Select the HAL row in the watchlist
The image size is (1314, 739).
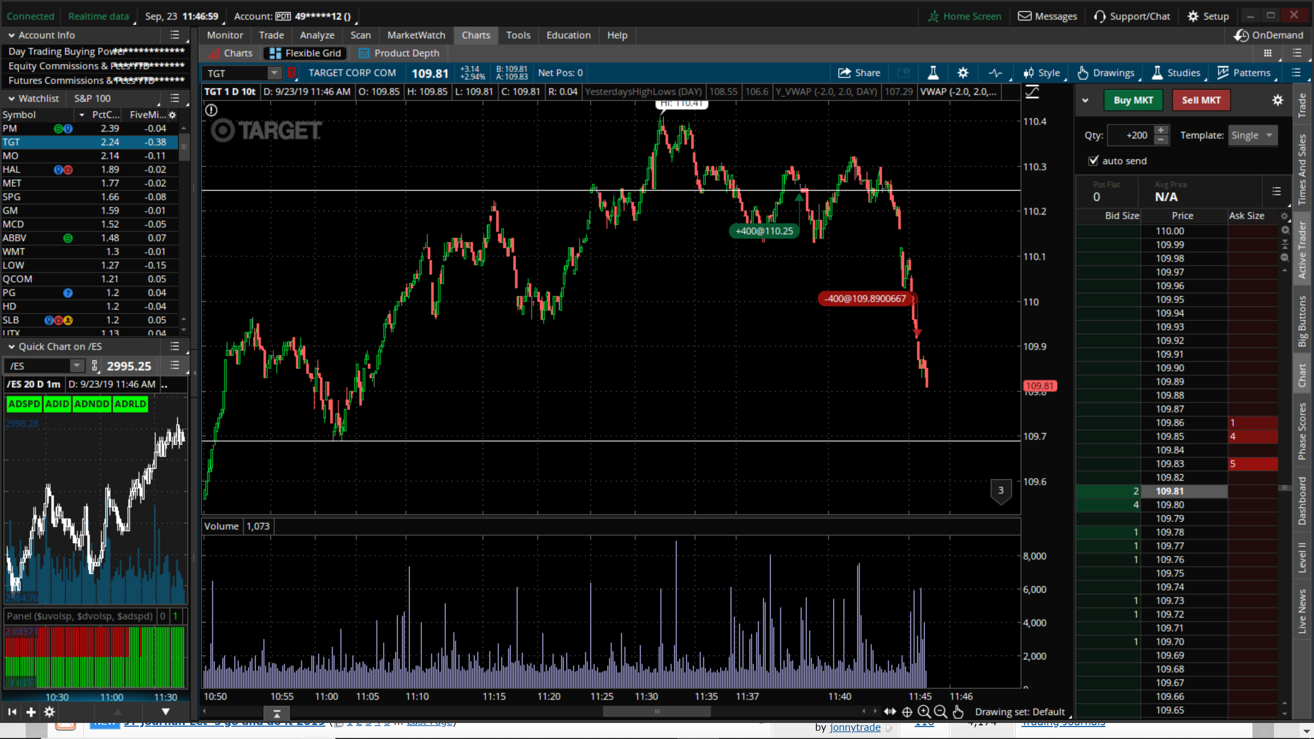tap(90, 169)
